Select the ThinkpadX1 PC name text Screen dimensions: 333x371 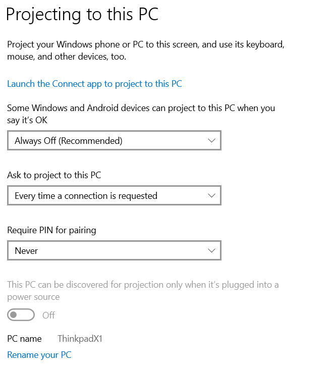coord(80,339)
